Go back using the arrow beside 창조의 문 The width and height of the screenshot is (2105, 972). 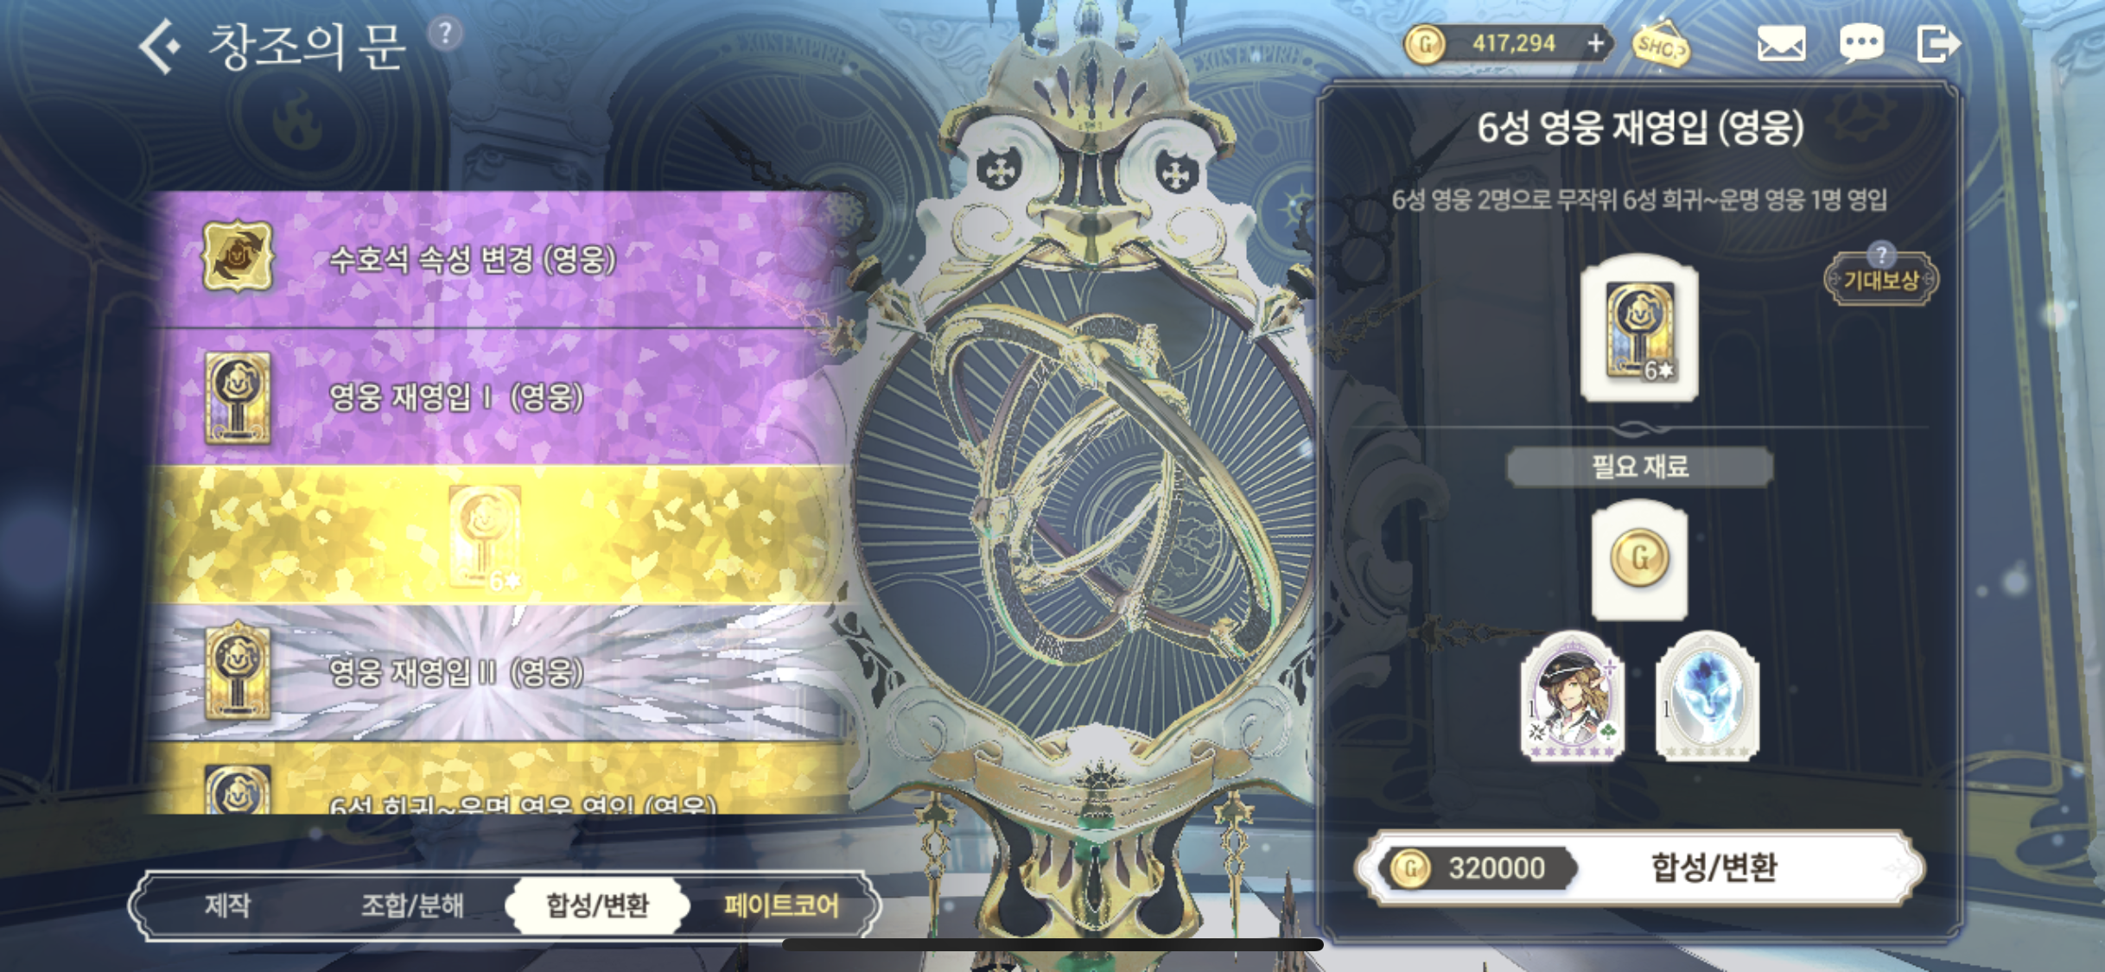tap(160, 47)
